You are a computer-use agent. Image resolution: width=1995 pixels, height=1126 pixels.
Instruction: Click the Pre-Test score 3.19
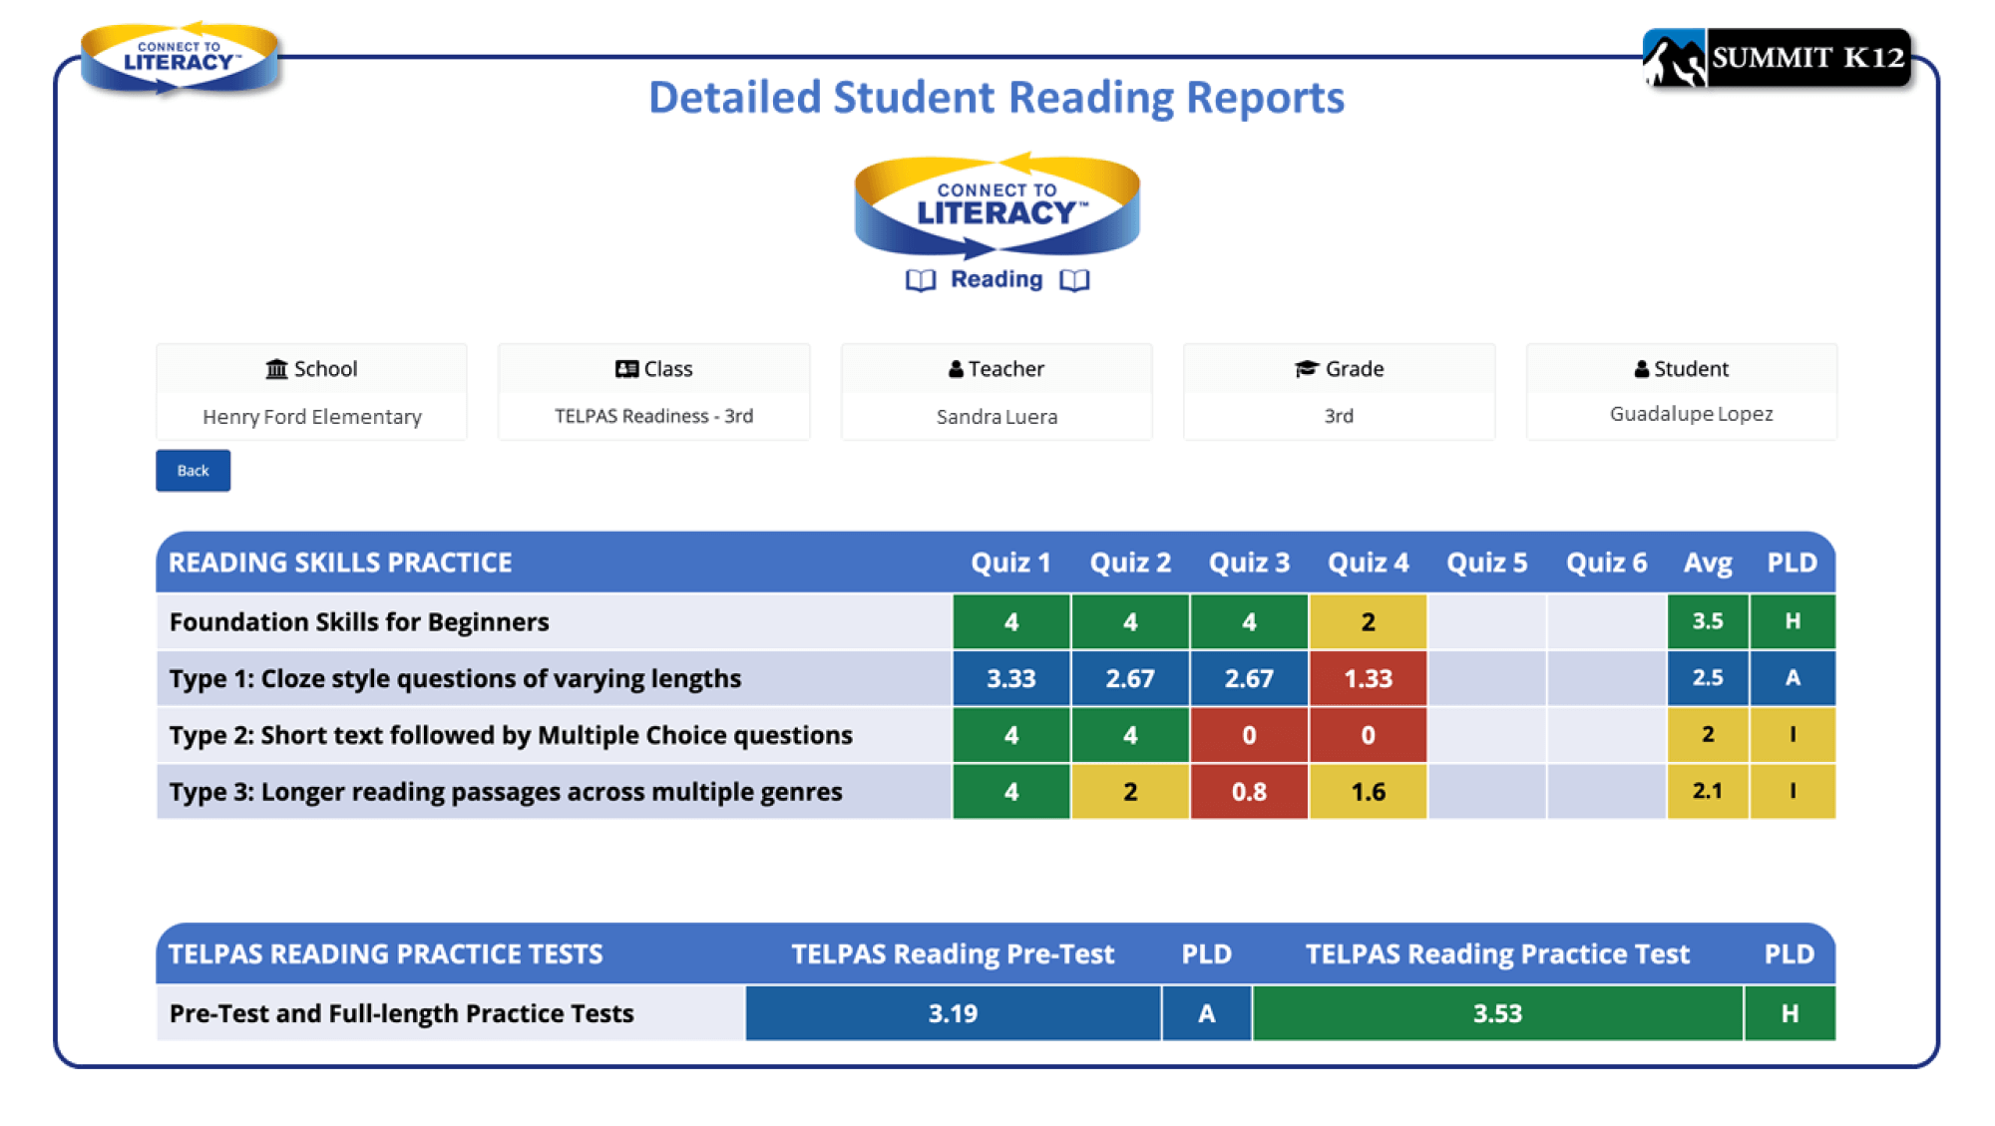coord(953,1013)
